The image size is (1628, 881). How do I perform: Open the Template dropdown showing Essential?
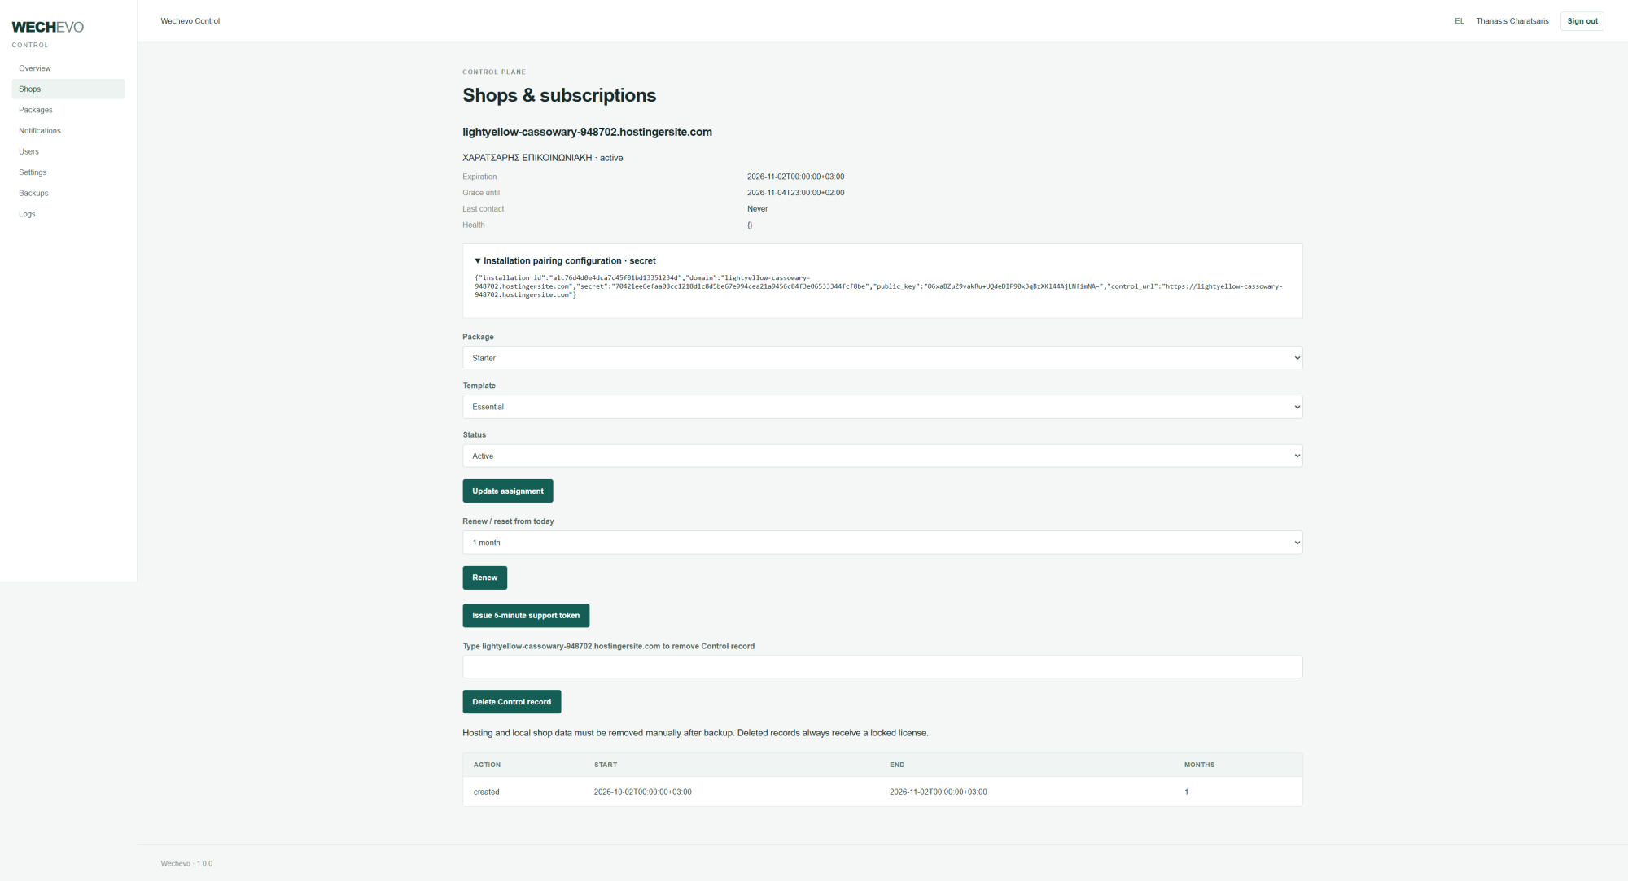point(882,407)
